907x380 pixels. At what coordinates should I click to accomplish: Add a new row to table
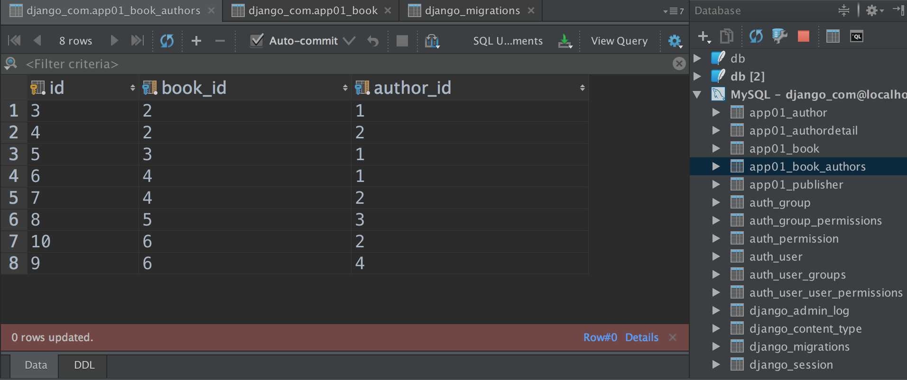pyautogui.click(x=196, y=41)
